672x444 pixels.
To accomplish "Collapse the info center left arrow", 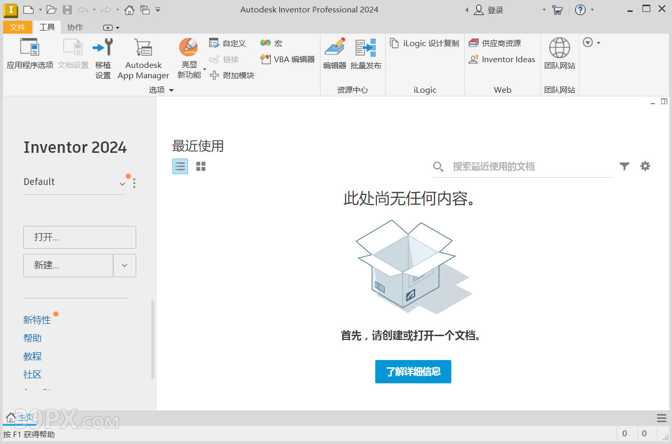I will (466, 10).
